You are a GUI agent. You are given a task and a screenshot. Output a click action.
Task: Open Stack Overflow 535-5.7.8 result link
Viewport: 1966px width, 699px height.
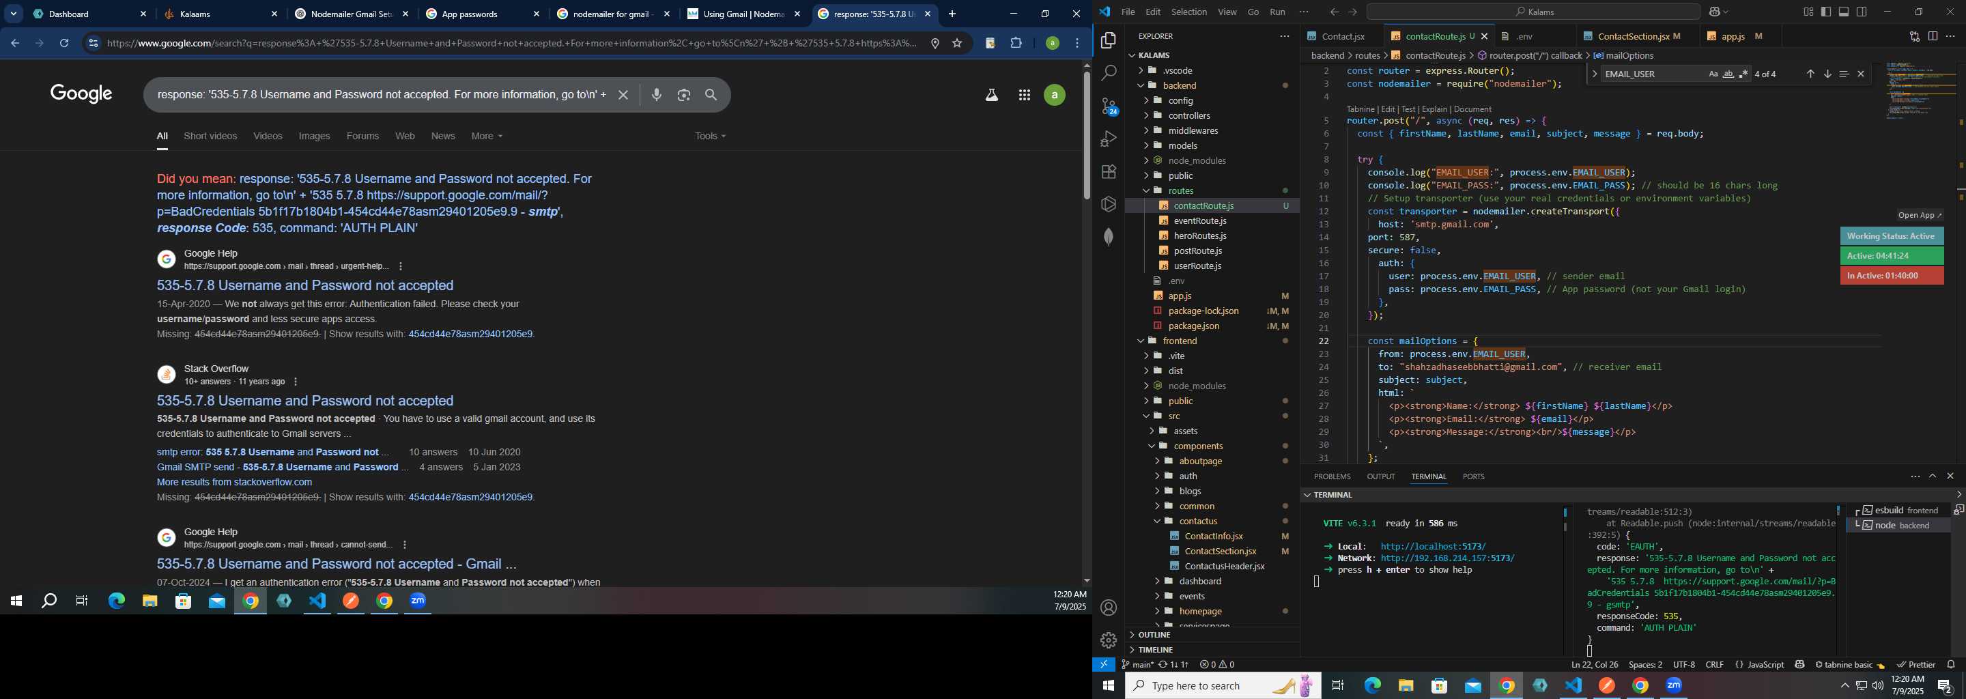305,401
